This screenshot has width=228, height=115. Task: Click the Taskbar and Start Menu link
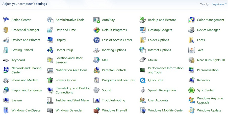pyautogui.click(x=72, y=100)
